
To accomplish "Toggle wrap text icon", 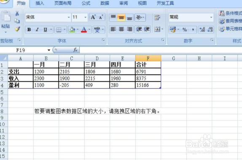I will point(157,17).
